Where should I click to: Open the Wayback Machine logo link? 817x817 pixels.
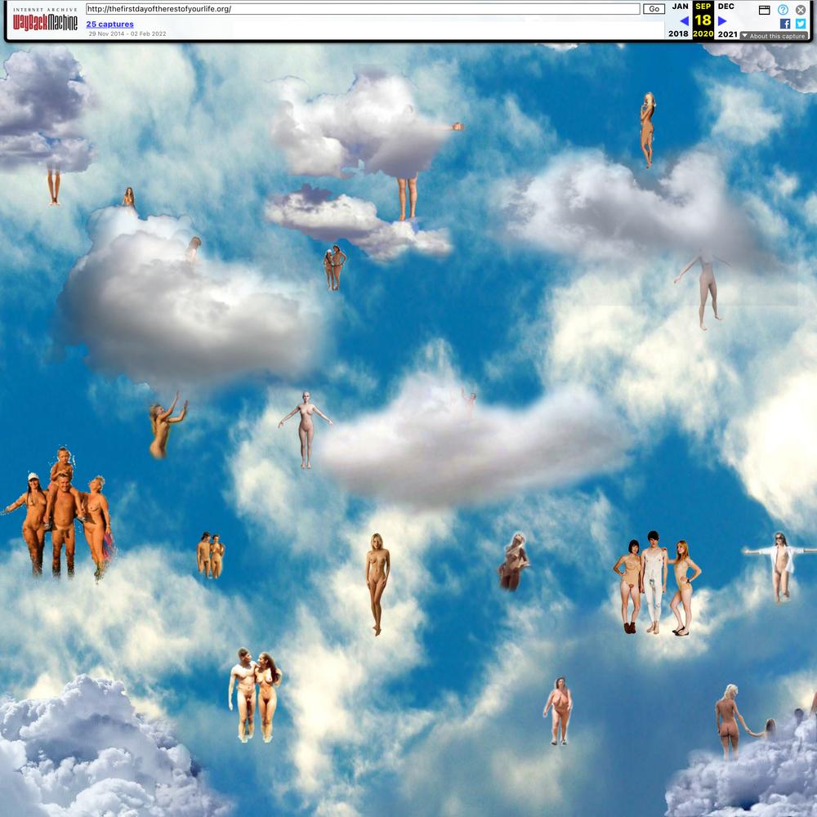[45, 21]
